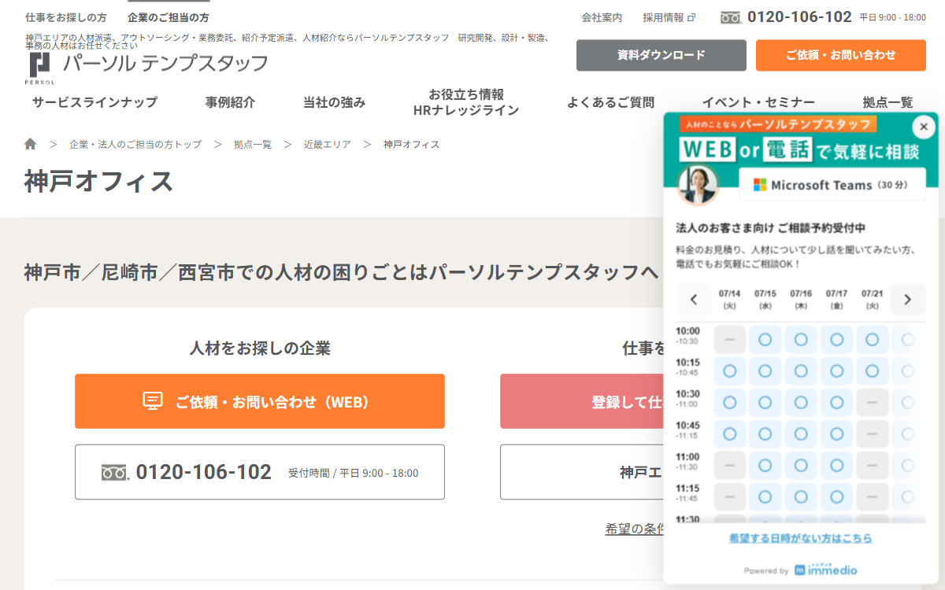The image size is (945, 590).
Task: Select the 10:30 slot on 07/16
Action: [801, 402]
